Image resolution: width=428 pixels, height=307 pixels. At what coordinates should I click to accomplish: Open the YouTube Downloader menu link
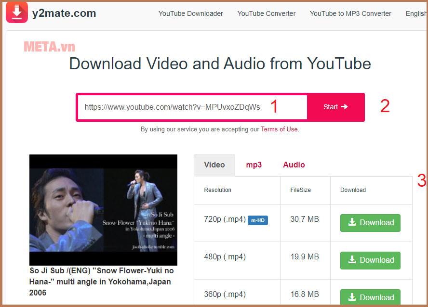pos(190,13)
